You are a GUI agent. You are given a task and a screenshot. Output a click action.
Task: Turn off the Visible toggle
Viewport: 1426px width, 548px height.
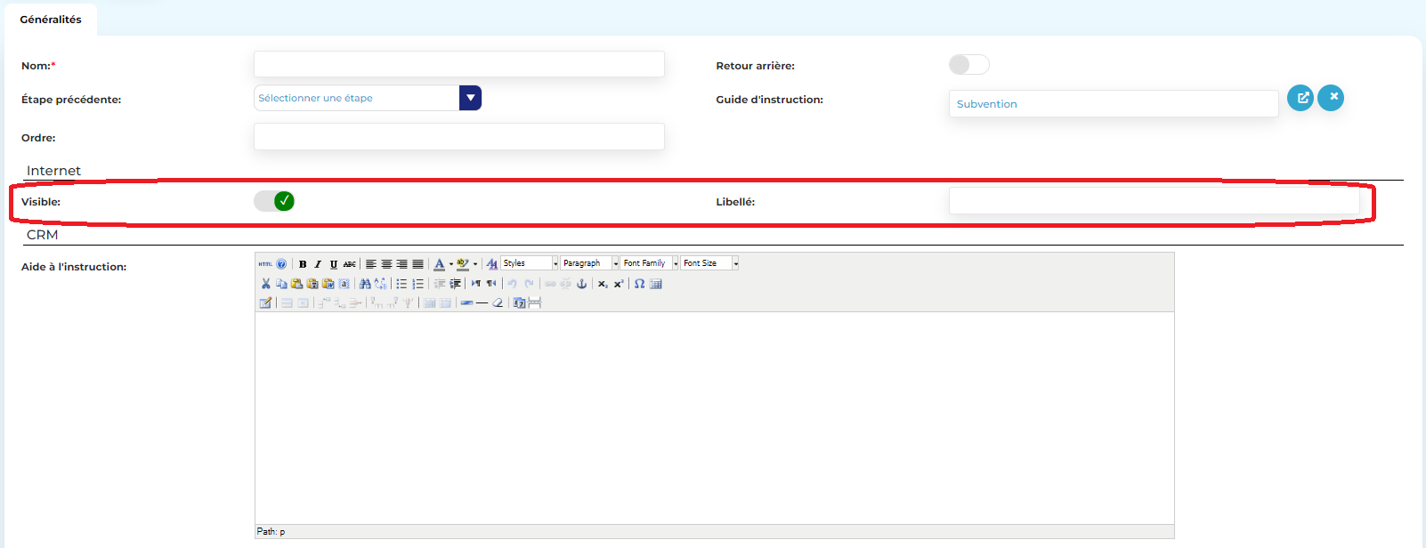click(274, 201)
